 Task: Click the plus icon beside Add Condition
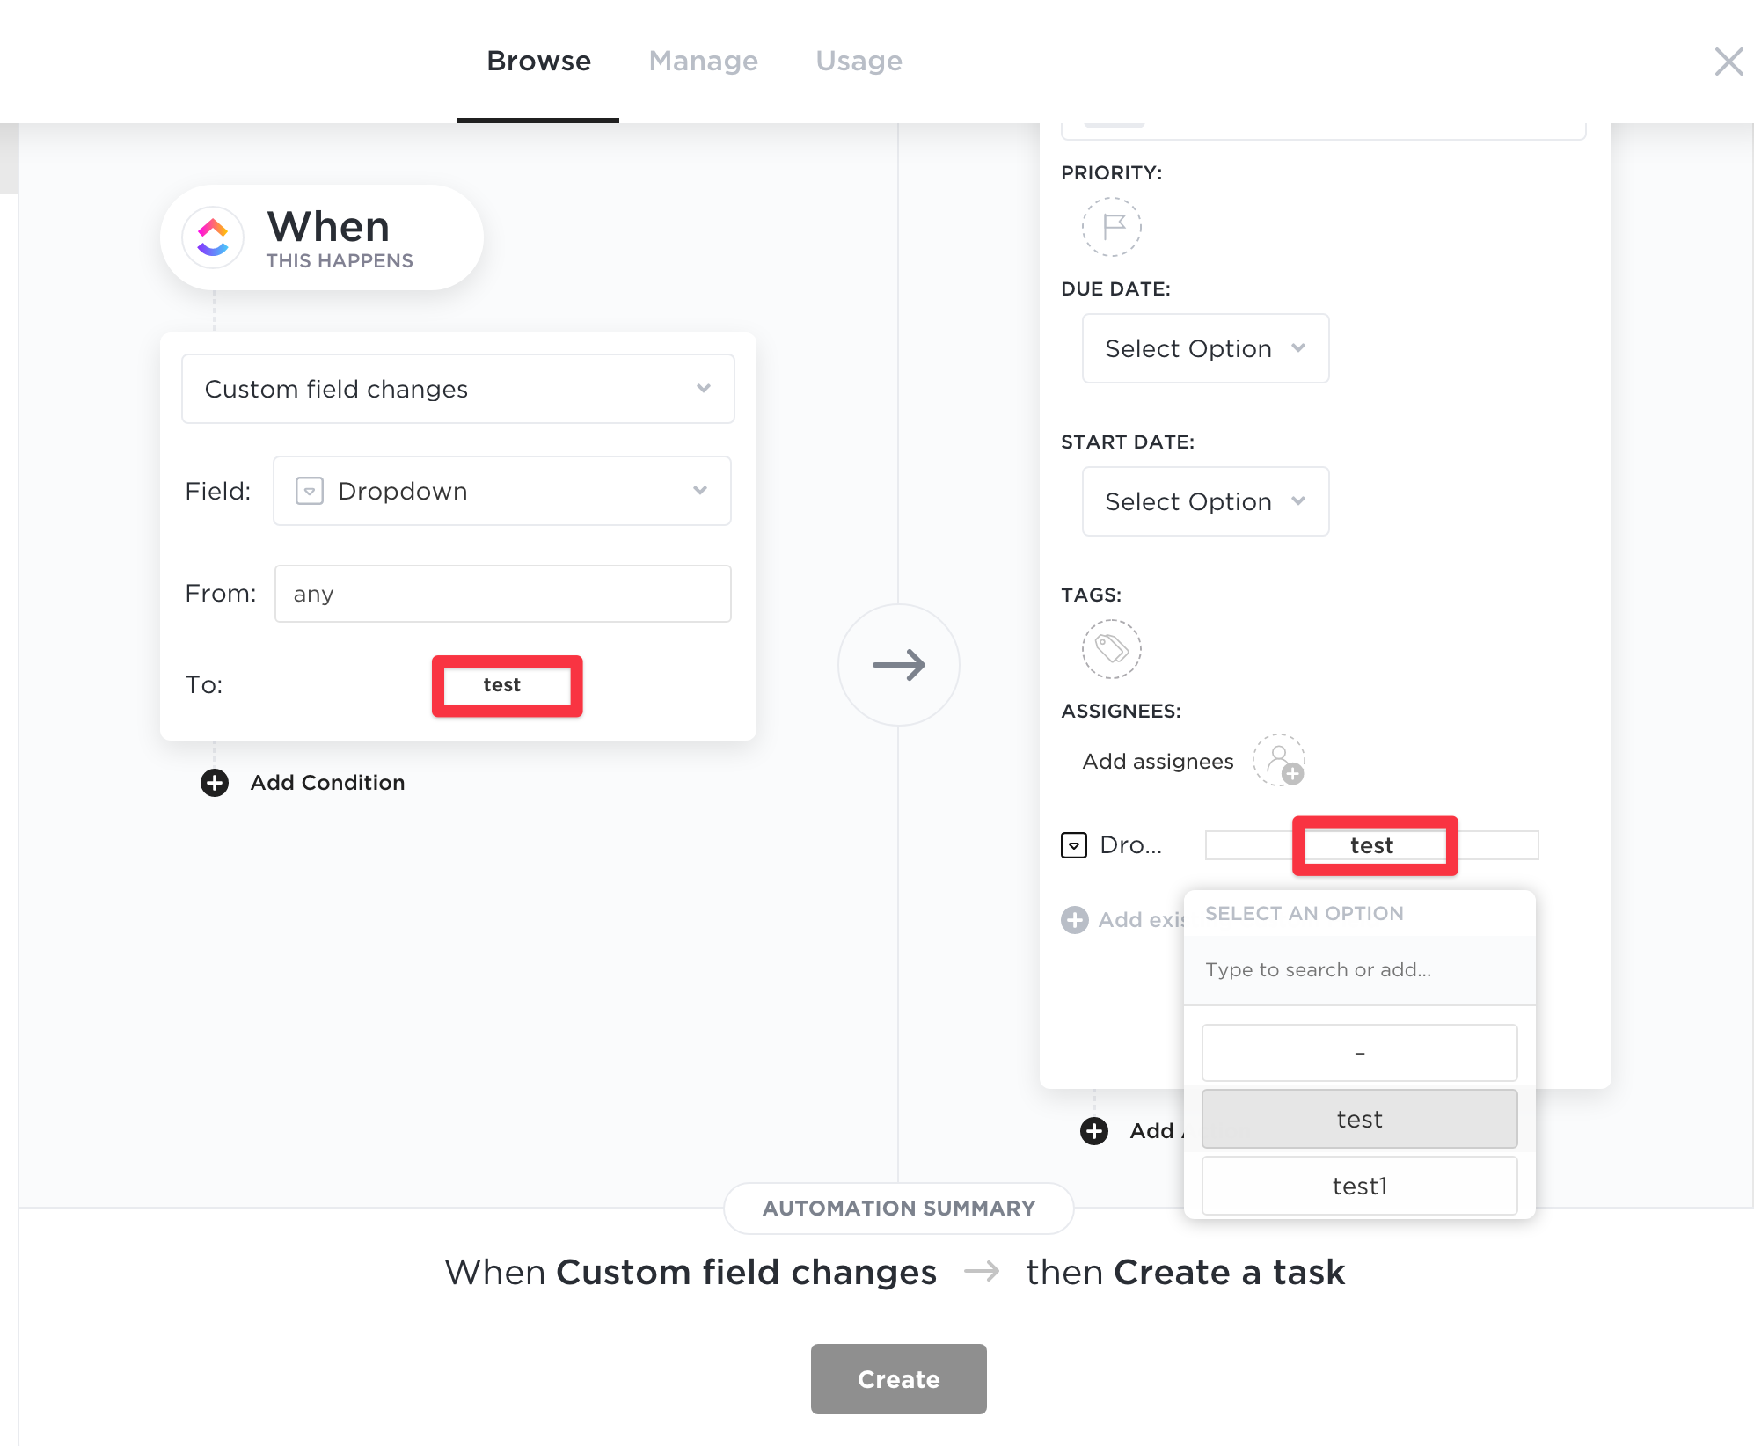tap(215, 783)
